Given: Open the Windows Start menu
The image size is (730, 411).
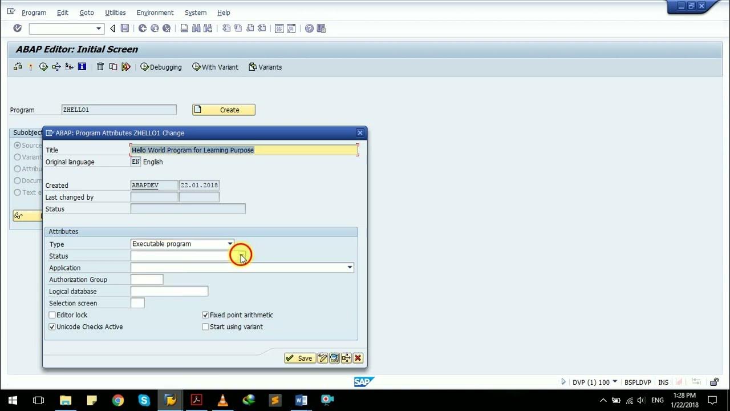Looking at the screenshot, I should (x=13, y=400).
